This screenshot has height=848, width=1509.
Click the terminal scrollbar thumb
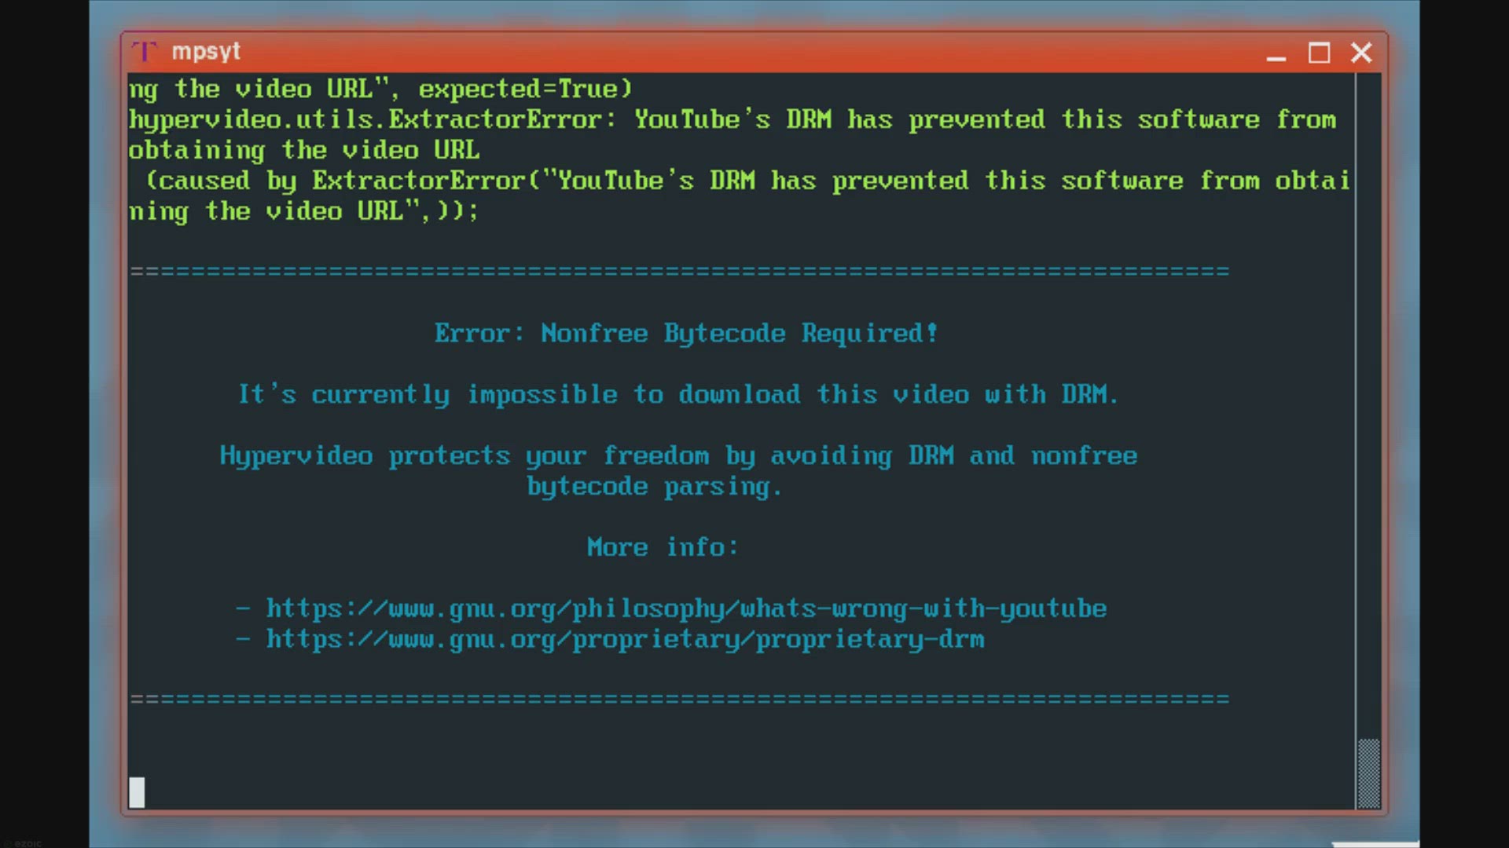[x=1369, y=773]
